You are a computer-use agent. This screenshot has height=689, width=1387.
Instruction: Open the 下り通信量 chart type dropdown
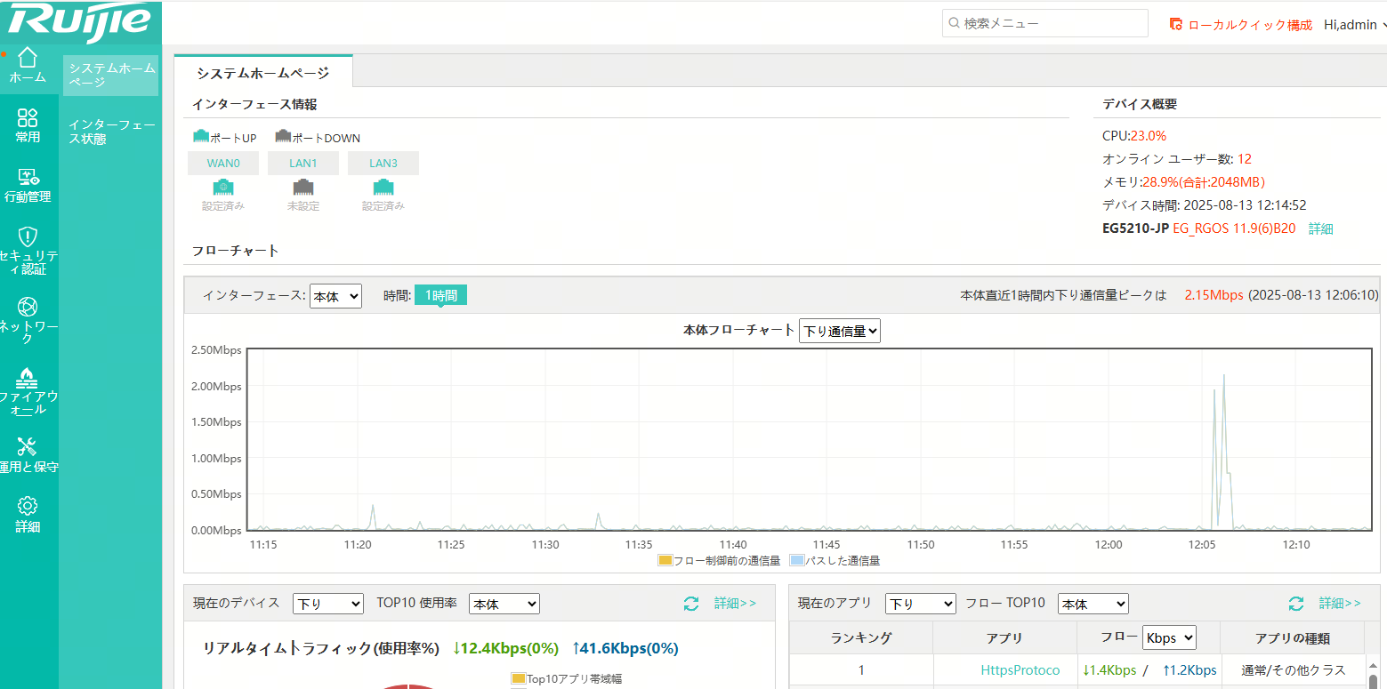[x=840, y=331]
